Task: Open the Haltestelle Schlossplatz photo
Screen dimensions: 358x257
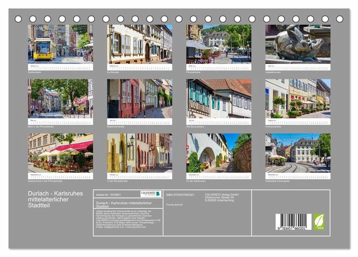Action: point(298,153)
